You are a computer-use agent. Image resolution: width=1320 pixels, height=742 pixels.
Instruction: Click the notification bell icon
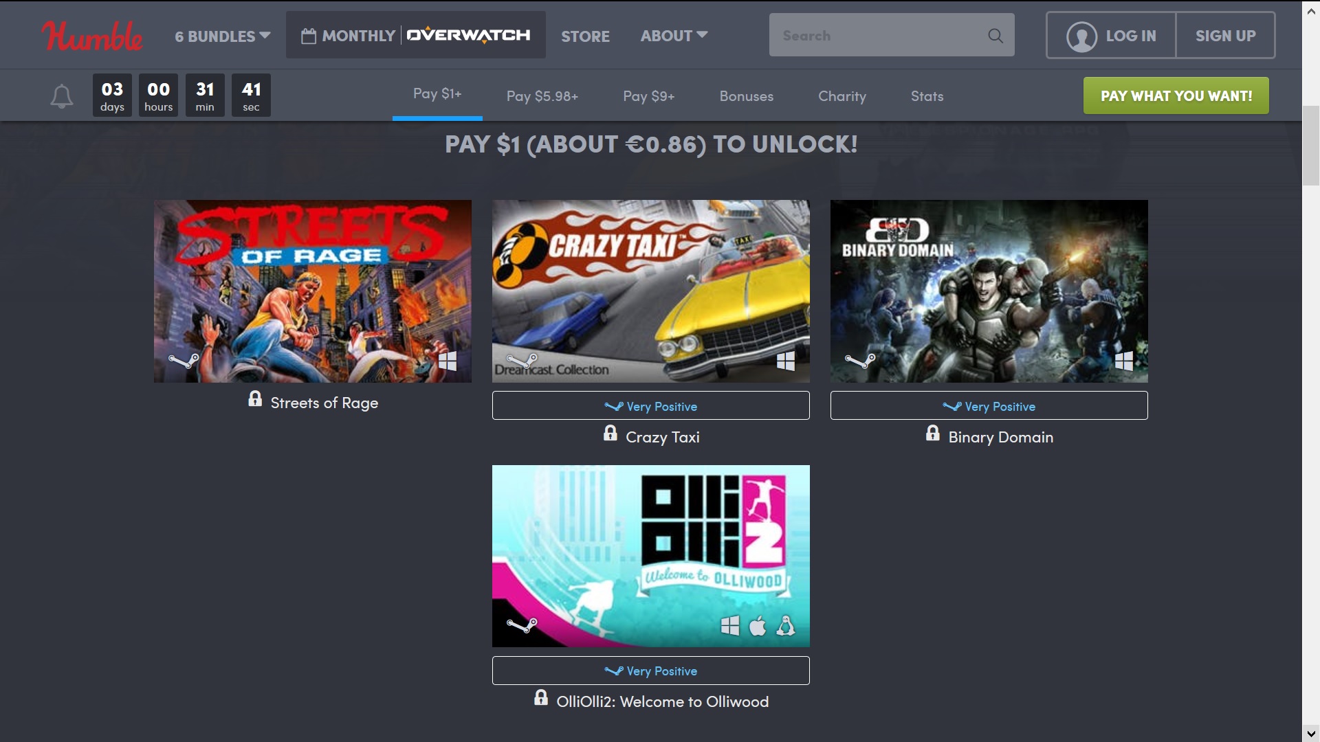tap(62, 96)
